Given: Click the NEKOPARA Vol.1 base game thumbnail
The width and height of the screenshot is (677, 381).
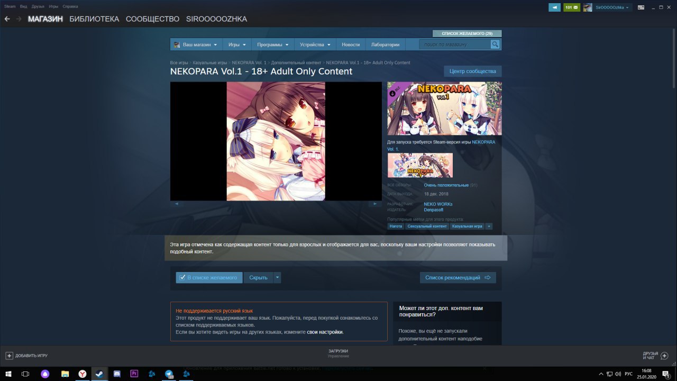Looking at the screenshot, I should pyautogui.click(x=420, y=165).
